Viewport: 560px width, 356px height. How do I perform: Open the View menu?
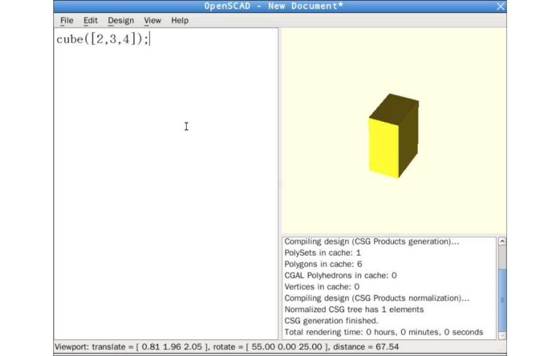pyautogui.click(x=152, y=20)
